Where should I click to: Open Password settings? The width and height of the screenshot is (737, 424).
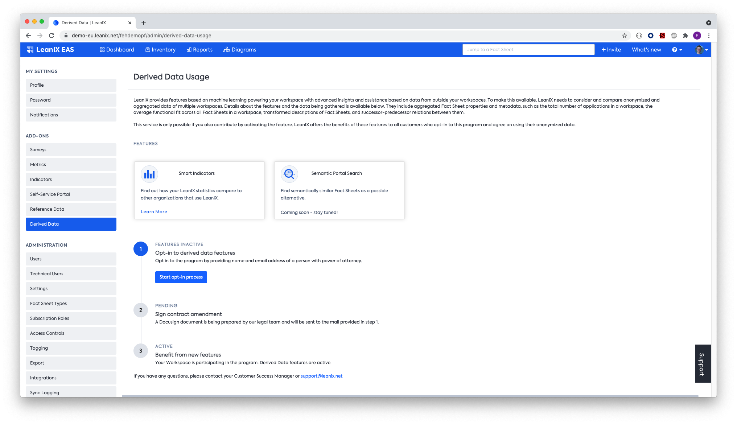click(x=71, y=100)
